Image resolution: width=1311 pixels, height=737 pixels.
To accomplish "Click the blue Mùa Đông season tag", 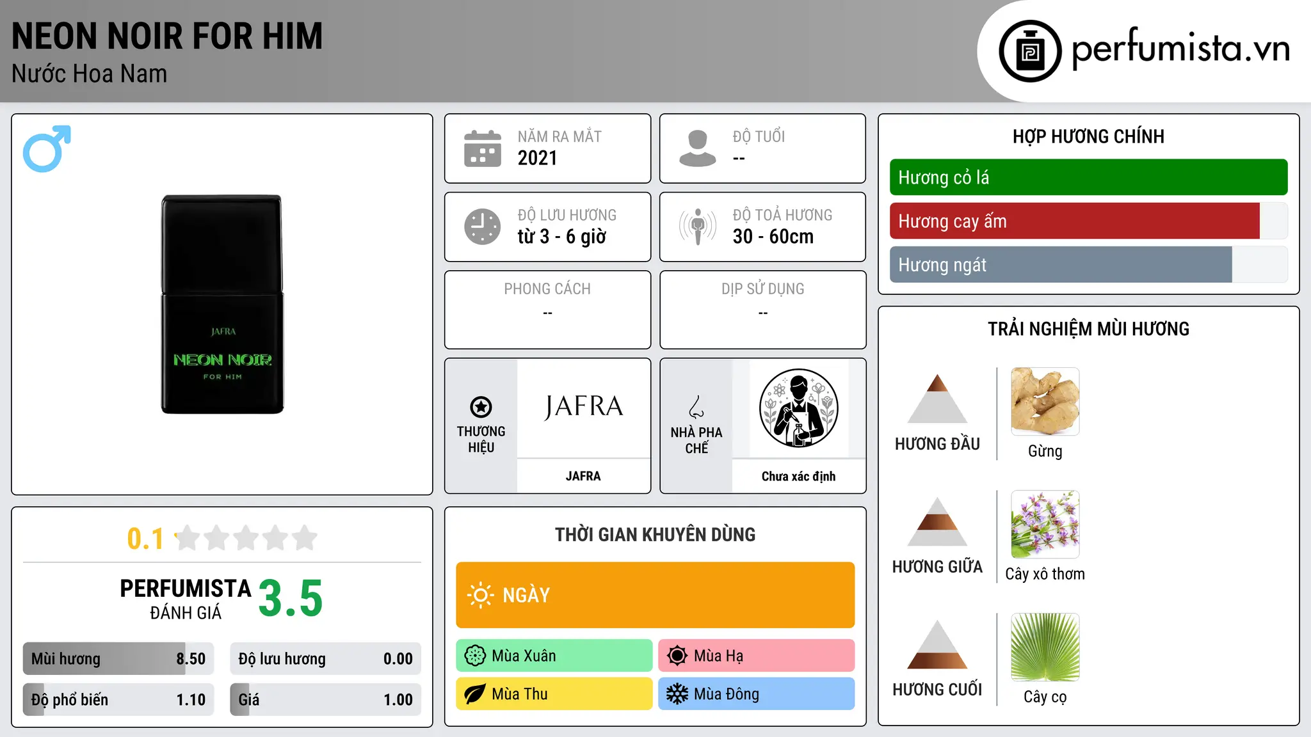I will 756,694.
